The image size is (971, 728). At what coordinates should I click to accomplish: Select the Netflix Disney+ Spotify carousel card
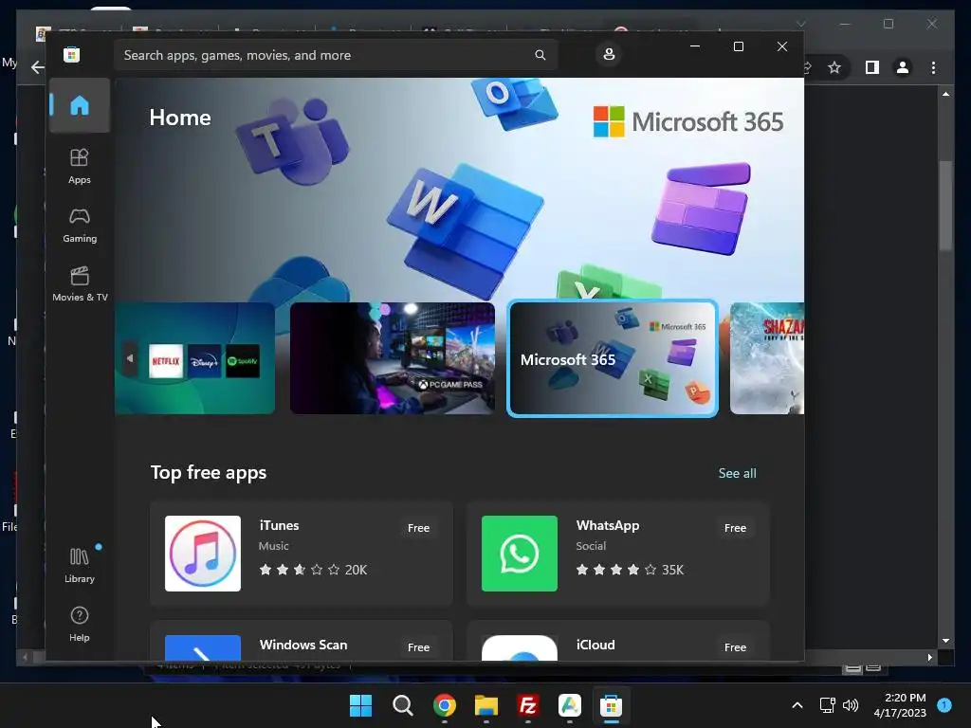click(194, 357)
